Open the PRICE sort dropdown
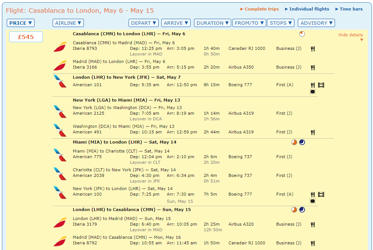Image resolution: width=373 pixels, height=250 pixels. coord(21,23)
